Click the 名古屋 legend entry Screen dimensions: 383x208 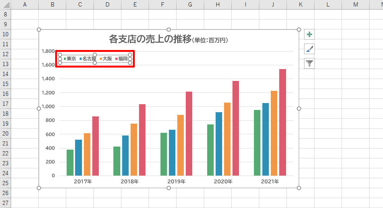(x=88, y=59)
